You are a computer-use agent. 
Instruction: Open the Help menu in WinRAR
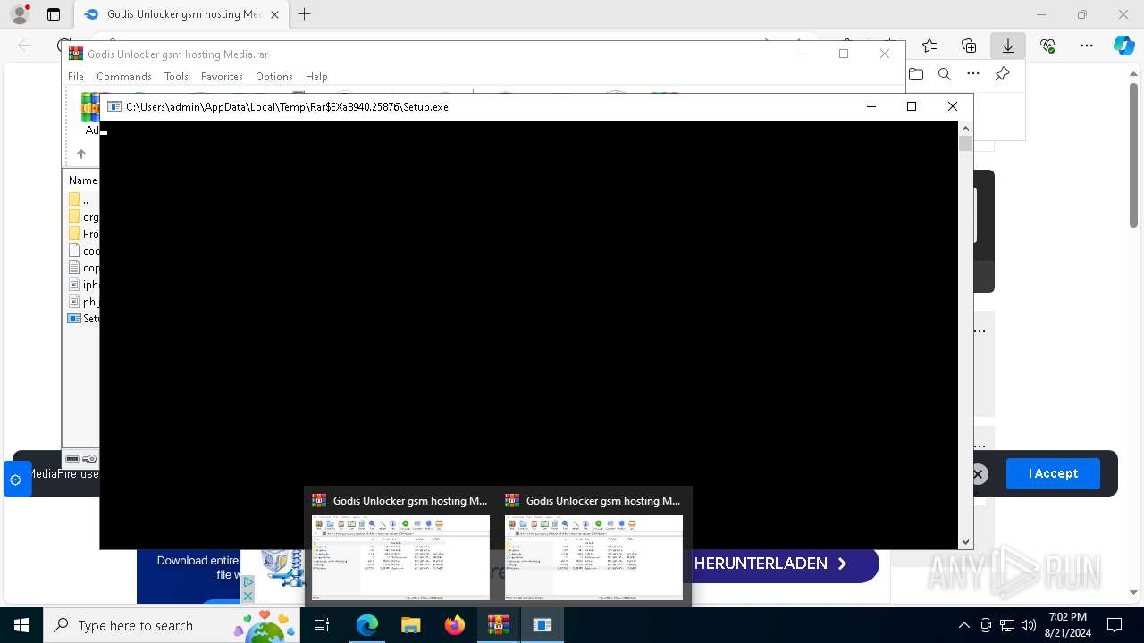coord(316,77)
